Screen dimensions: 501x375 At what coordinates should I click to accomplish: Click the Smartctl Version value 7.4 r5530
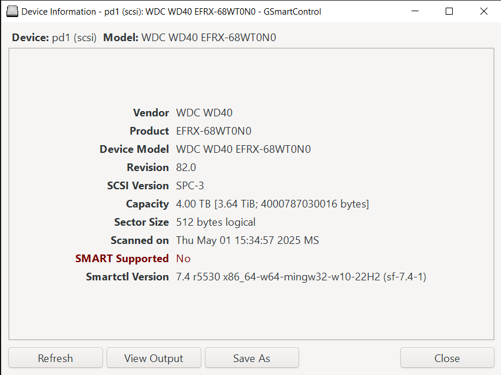pos(301,277)
